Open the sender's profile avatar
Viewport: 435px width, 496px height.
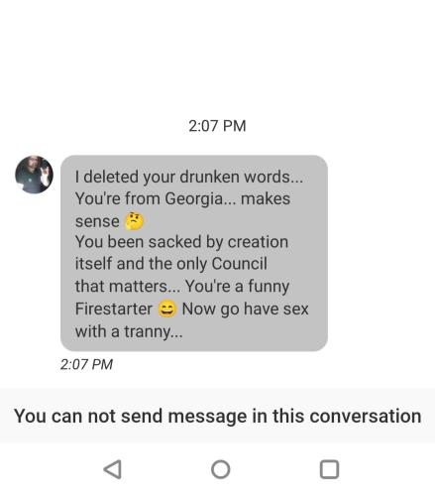[x=34, y=175]
